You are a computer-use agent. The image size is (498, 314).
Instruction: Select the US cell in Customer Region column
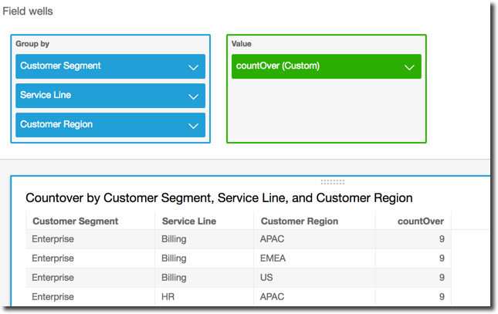(266, 278)
